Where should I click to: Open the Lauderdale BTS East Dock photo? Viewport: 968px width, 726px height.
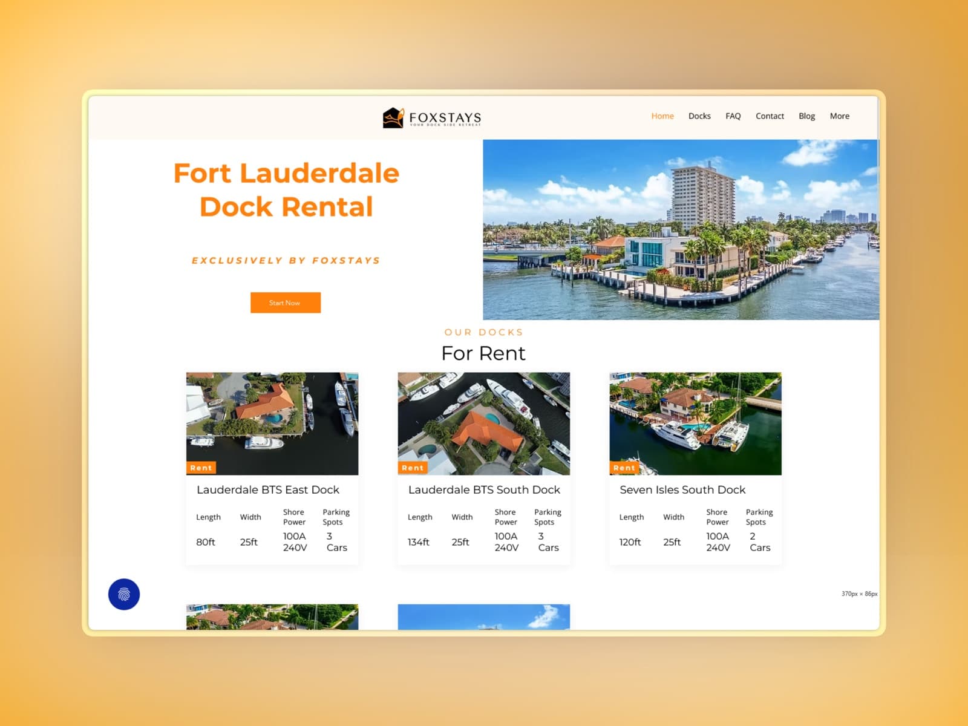(x=272, y=423)
